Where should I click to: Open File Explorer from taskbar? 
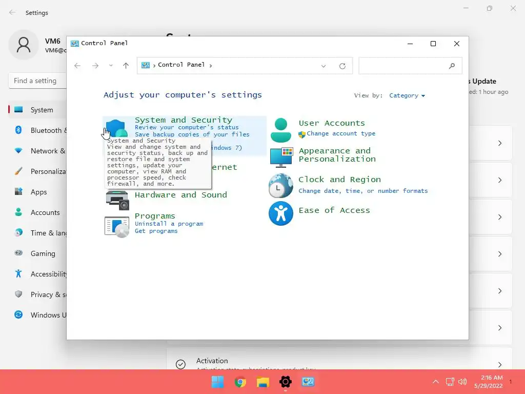(263, 382)
